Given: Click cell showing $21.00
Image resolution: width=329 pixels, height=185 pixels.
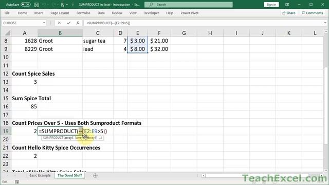Looking at the screenshot, I should 159,41.
